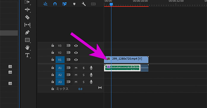This screenshot has height=108, width=207.
Task: Enable voice-over record on A2
Action: point(91,75)
